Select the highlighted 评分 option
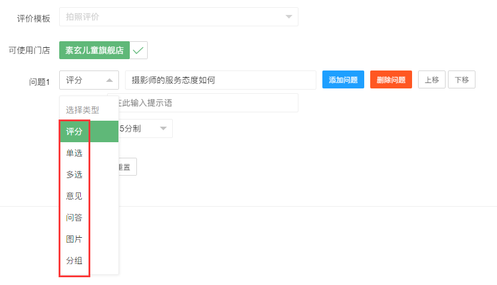The width and height of the screenshot is (497, 285). point(75,131)
